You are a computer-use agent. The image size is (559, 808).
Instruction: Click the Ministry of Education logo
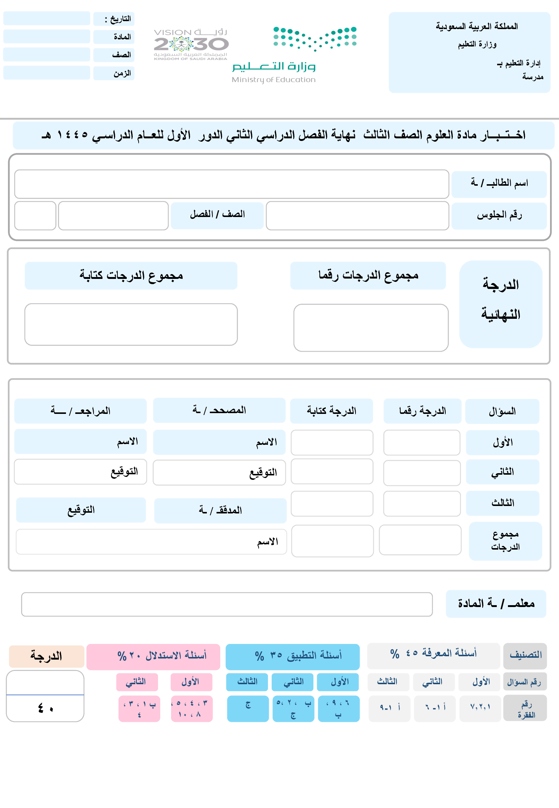pos(294,55)
